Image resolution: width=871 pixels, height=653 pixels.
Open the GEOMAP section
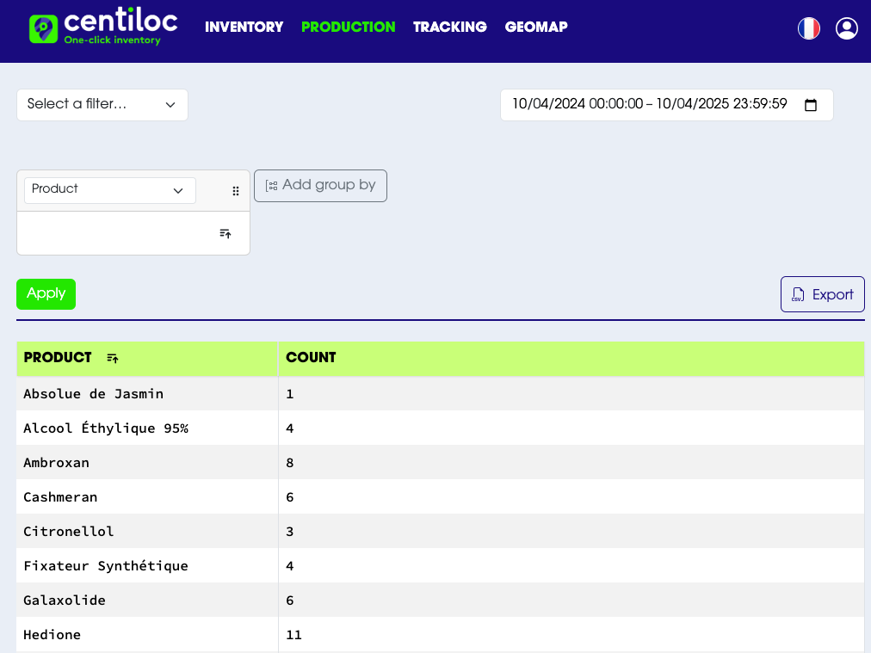535,28
